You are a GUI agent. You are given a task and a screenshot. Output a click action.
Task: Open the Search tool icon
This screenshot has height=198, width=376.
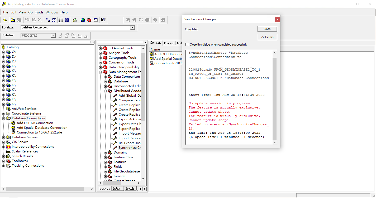point(75,20)
